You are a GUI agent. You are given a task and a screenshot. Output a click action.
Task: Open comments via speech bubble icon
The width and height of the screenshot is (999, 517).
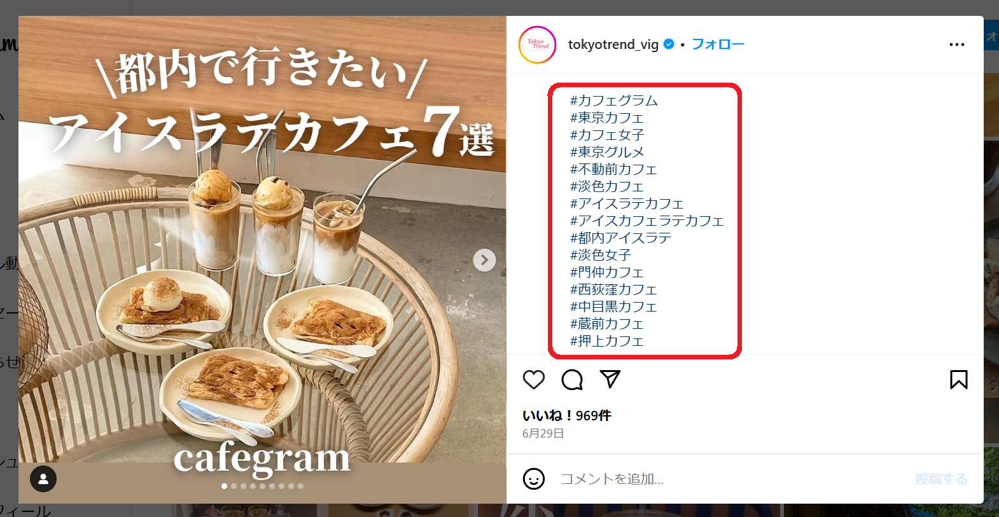(572, 380)
